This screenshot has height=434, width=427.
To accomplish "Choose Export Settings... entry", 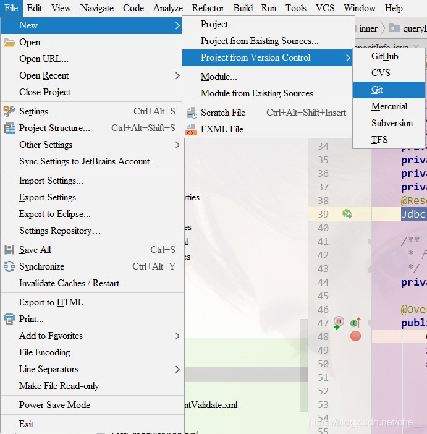I will [92, 197].
